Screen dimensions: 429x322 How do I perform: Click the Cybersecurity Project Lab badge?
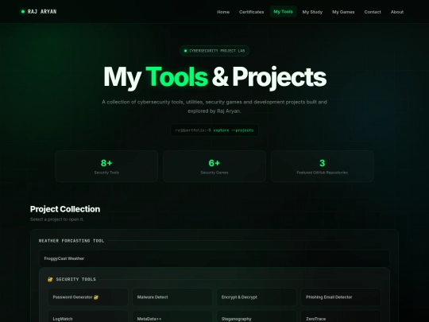click(x=214, y=51)
